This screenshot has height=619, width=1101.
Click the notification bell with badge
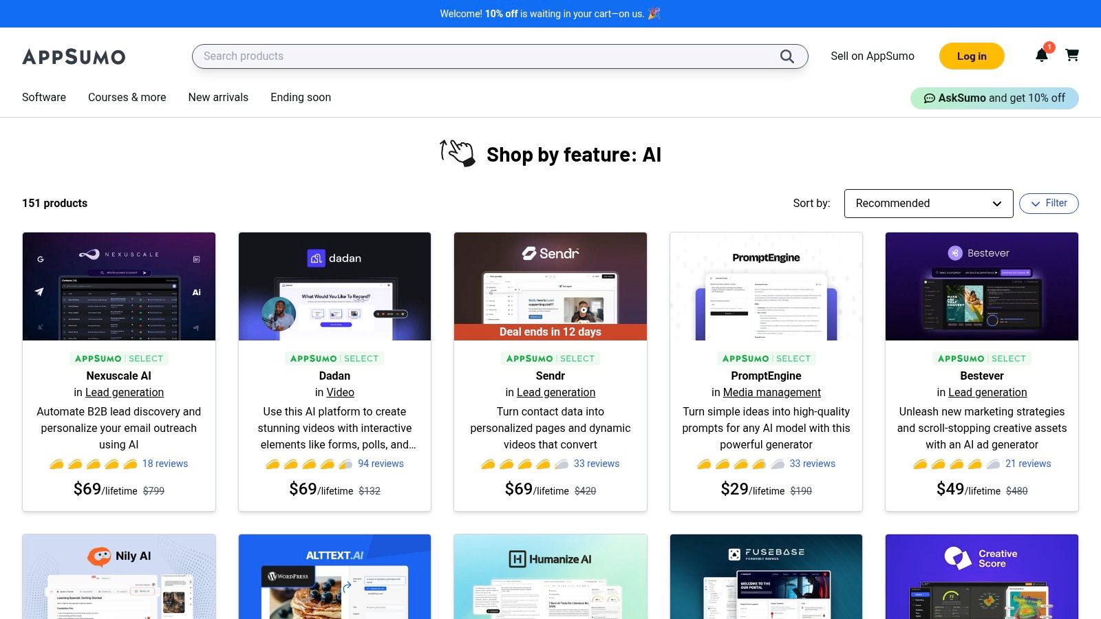pos(1042,56)
